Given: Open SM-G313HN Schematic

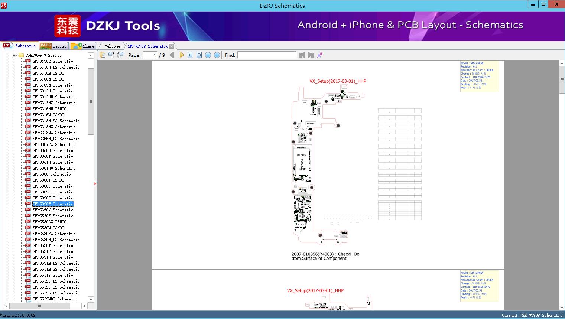Looking at the screenshot, I should (54, 97).
